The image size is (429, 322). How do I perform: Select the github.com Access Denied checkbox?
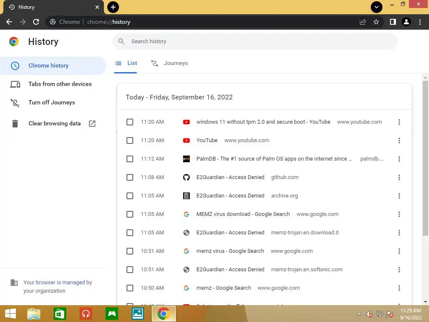(x=130, y=177)
